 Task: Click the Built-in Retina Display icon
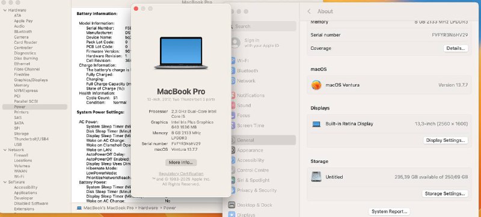click(316, 124)
